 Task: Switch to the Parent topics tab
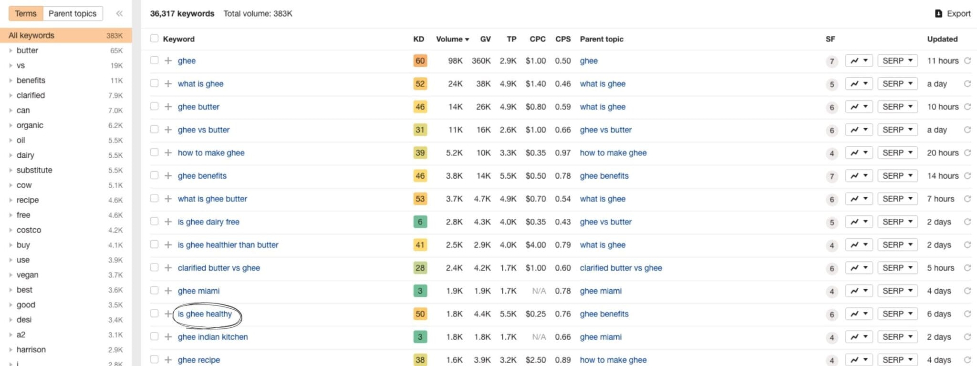click(x=73, y=13)
